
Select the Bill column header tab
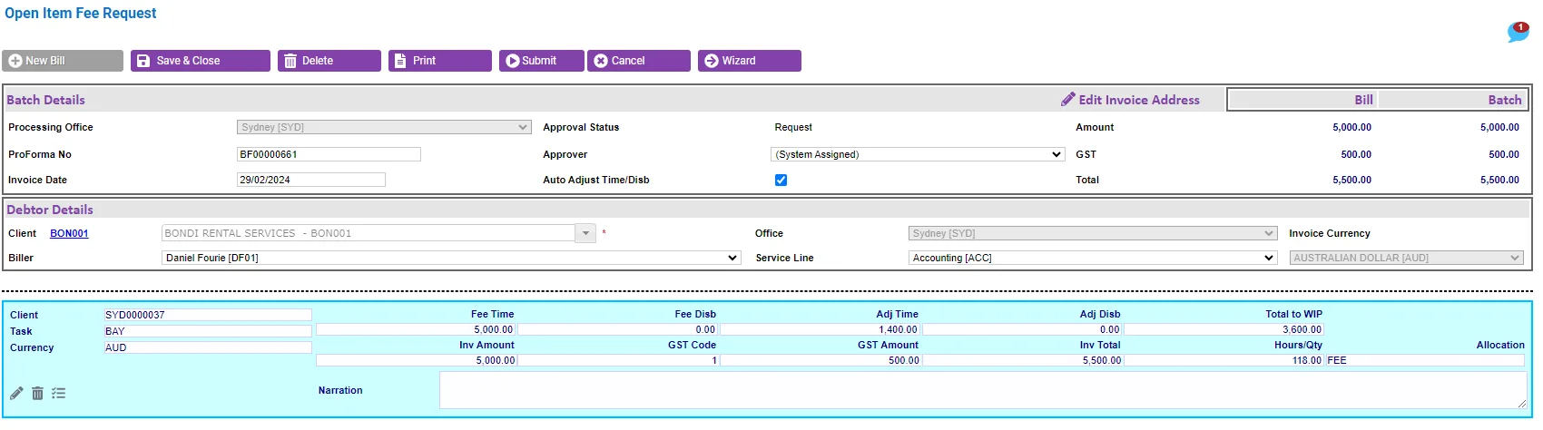1302,100
